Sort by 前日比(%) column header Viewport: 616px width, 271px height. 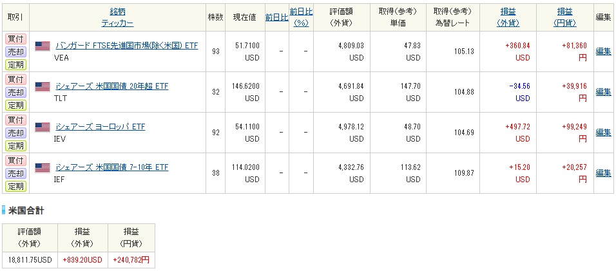301,17
